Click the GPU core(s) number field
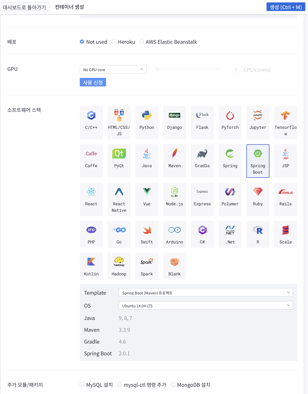The width and height of the screenshot is (308, 394). coord(236,69)
